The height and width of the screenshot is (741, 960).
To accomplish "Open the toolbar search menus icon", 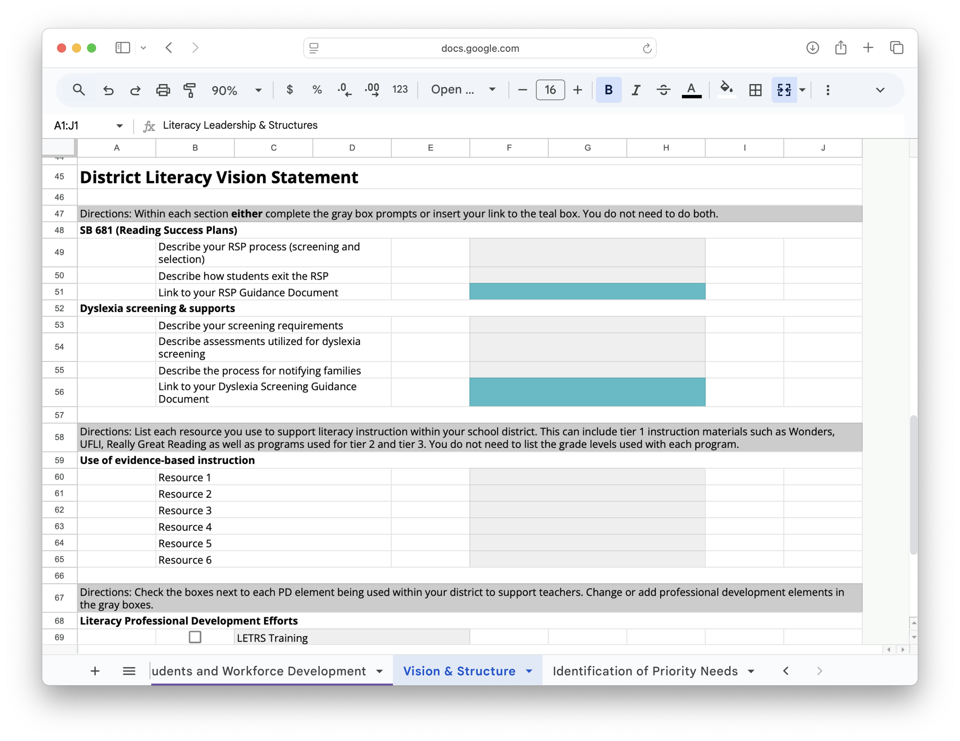I will coord(79,90).
